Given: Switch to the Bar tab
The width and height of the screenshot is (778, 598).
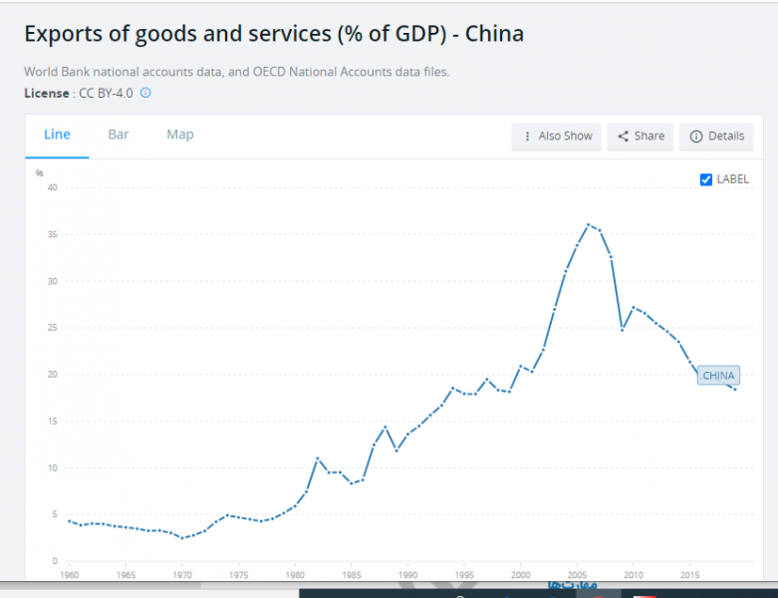Looking at the screenshot, I should (119, 135).
